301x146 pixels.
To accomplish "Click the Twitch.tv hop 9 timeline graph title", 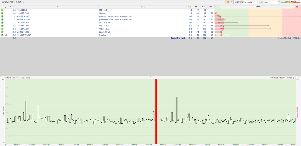I will click(17, 78).
